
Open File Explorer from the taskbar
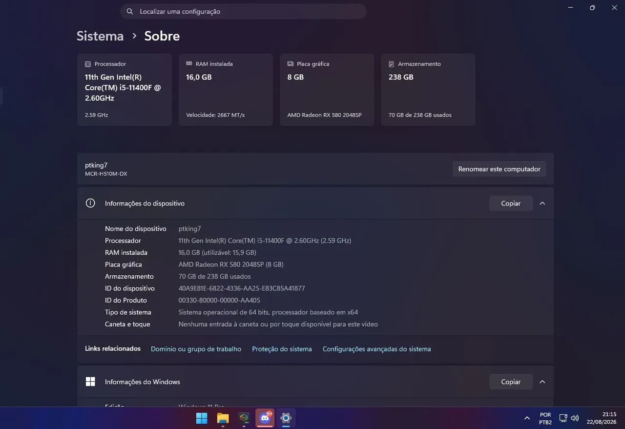click(223, 418)
